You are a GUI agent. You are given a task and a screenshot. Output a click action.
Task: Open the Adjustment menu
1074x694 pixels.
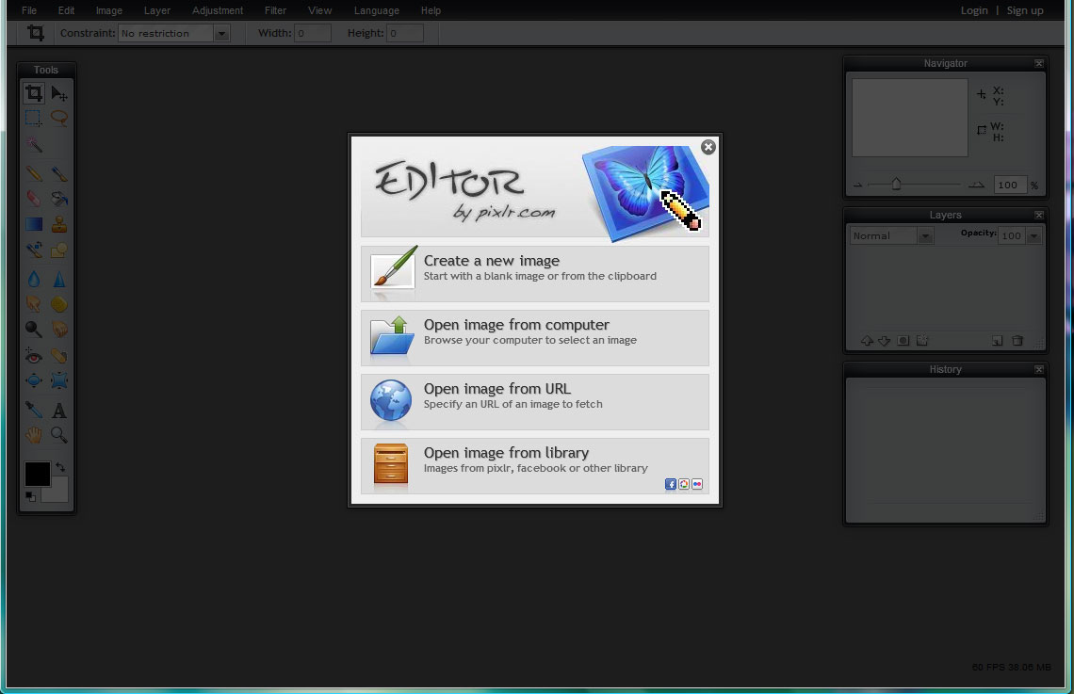point(217,10)
